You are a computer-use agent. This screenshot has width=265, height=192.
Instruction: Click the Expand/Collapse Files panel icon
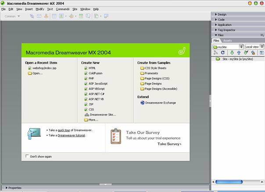point(261,53)
